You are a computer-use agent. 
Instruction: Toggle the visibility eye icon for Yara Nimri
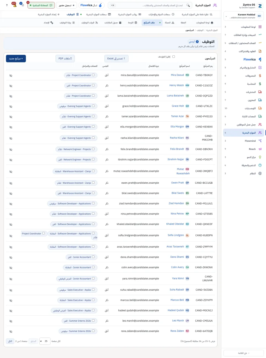tap(11, 279)
